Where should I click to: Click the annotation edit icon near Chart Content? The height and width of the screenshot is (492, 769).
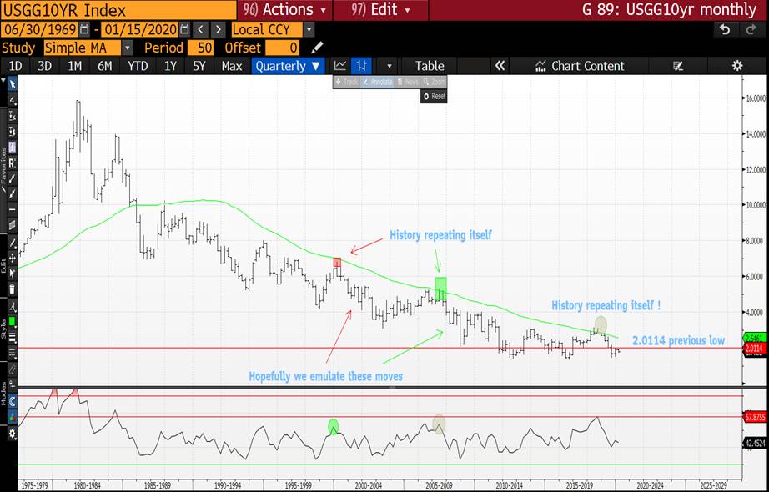point(678,66)
